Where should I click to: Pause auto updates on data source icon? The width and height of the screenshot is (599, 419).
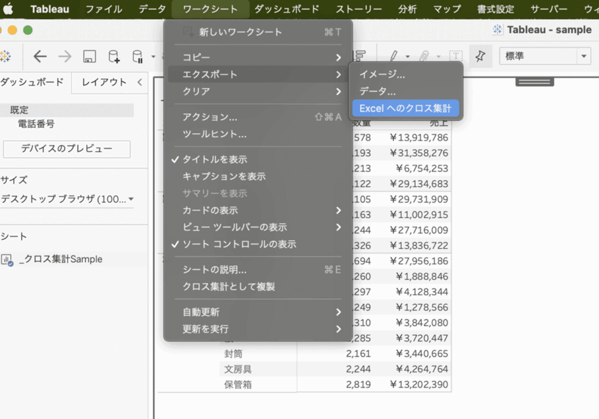(137, 56)
